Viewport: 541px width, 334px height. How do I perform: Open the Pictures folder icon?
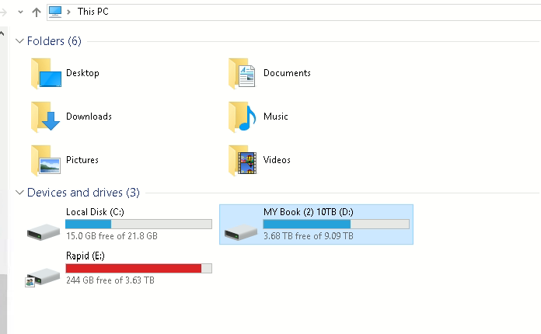(x=46, y=160)
